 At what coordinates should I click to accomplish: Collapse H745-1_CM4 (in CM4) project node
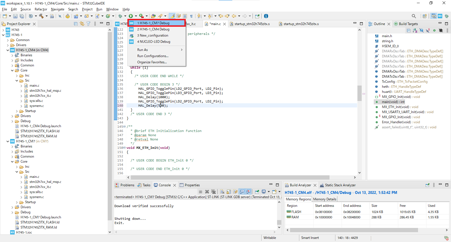[8, 50]
